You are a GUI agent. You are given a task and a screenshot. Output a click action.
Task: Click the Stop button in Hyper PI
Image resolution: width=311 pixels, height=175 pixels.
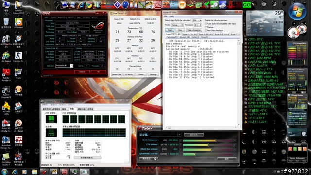180,30
